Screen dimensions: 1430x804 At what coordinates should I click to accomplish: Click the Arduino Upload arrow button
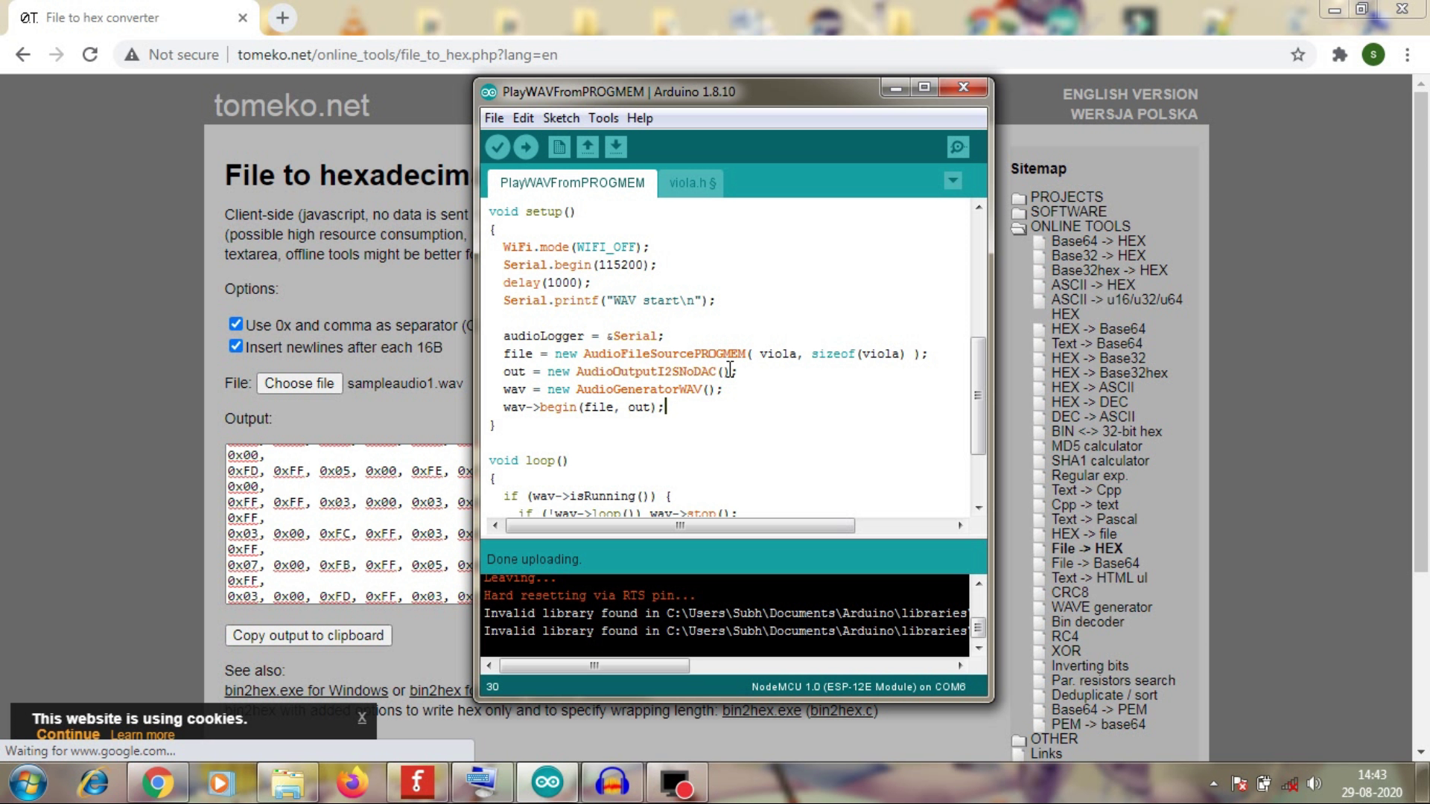pyautogui.click(x=526, y=147)
